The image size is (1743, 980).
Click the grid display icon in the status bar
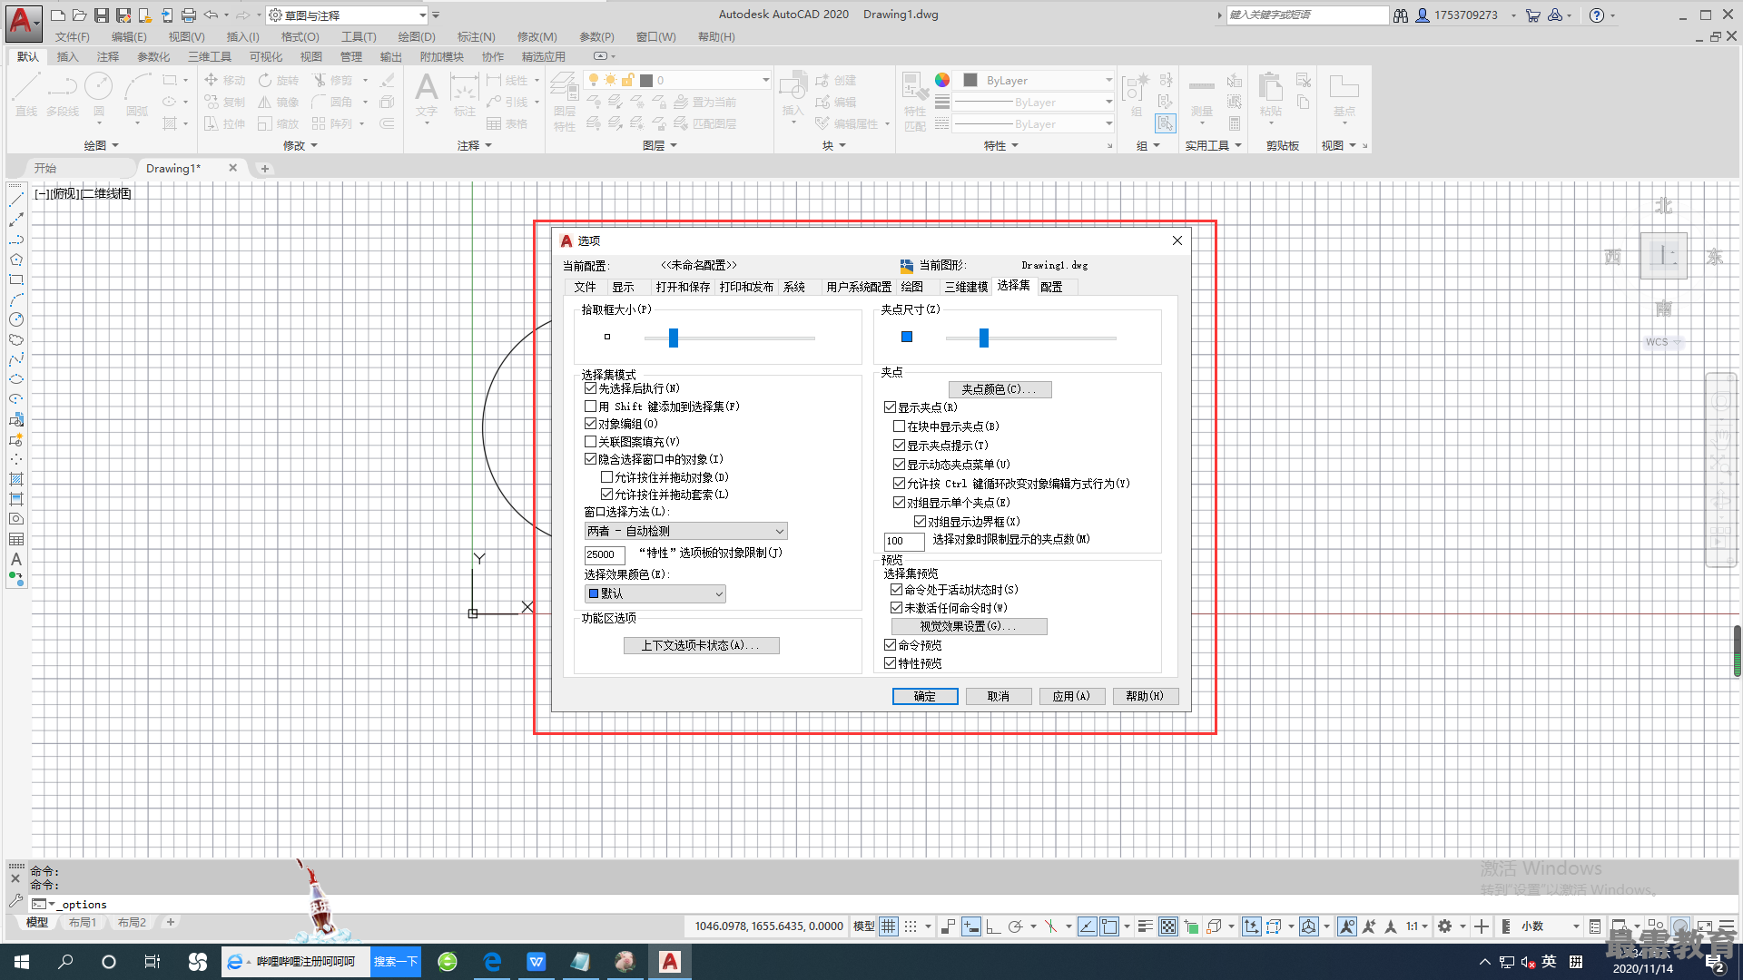(889, 926)
